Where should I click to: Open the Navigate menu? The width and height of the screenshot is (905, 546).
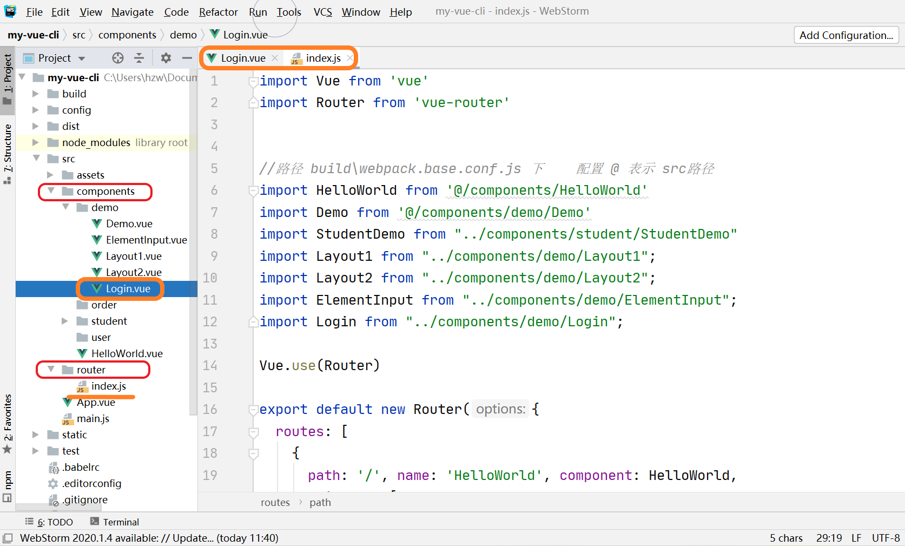click(133, 12)
